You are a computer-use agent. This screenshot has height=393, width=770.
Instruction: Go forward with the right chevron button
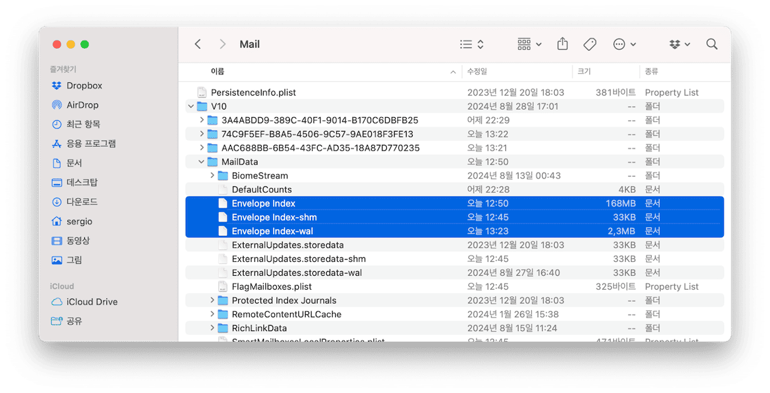point(222,44)
